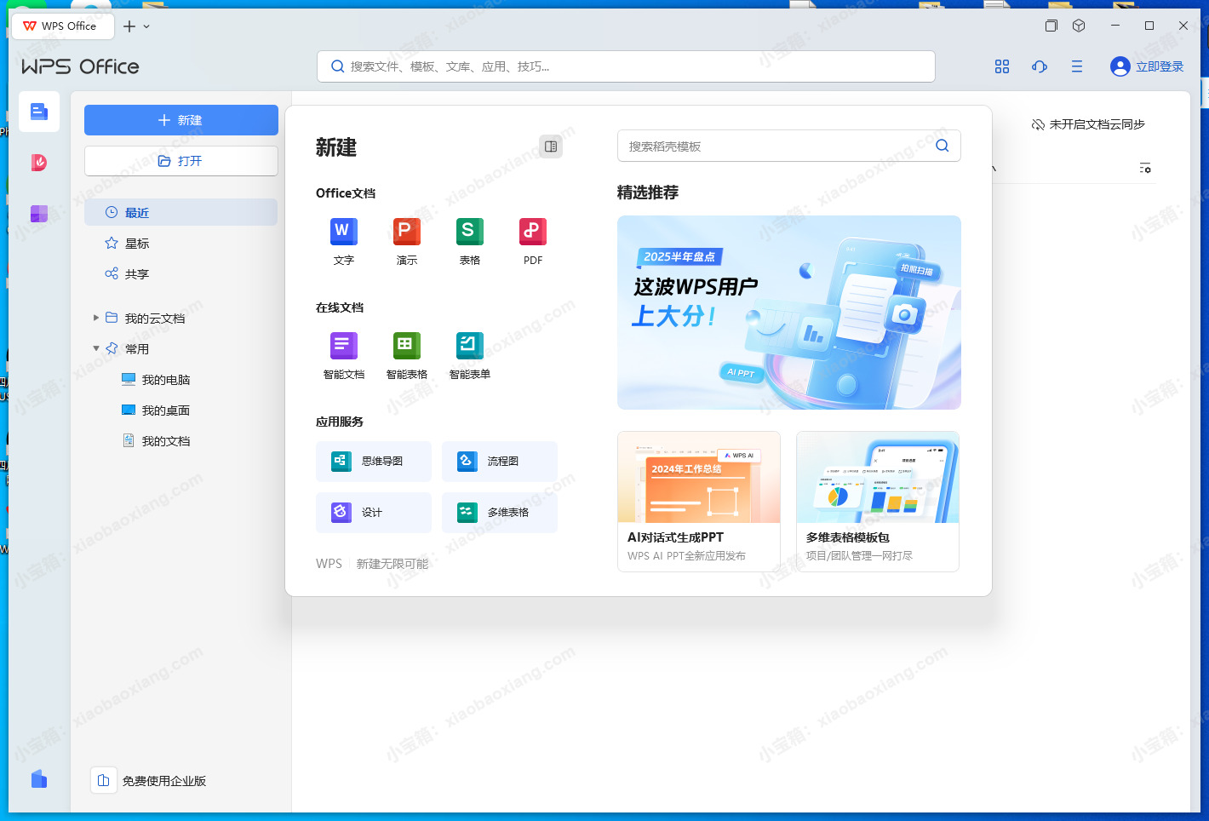The width and height of the screenshot is (1209, 821).
Task: Open 智能文档 online document
Action: [343, 346]
